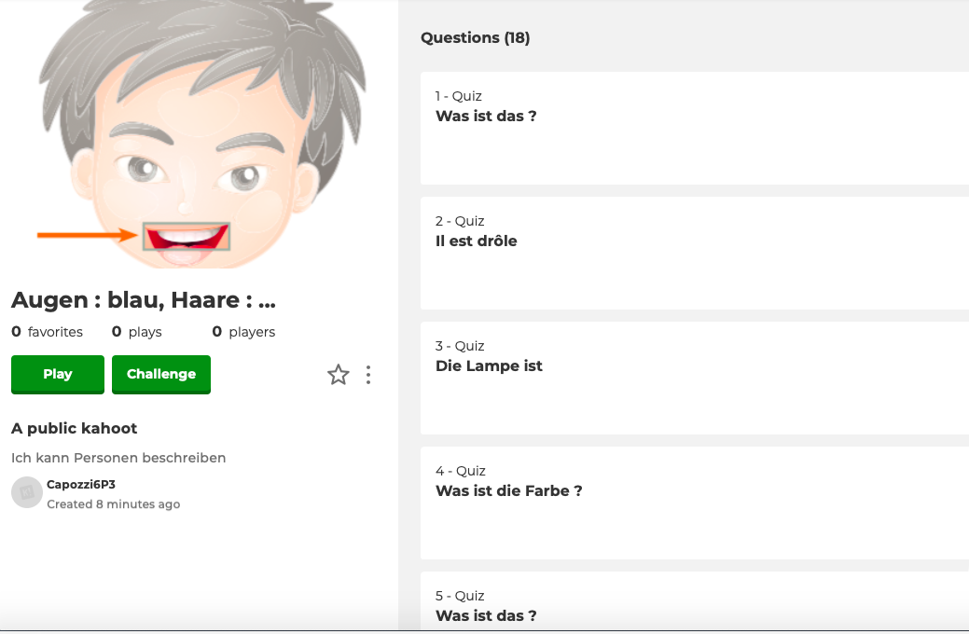The width and height of the screenshot is (969, 634).
Task: Select the '0 players' counter
Action: point(243,332)
